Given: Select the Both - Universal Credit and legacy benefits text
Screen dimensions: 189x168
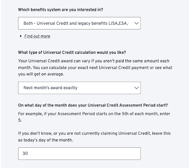Looking at the screenshot, I should 76,23.
